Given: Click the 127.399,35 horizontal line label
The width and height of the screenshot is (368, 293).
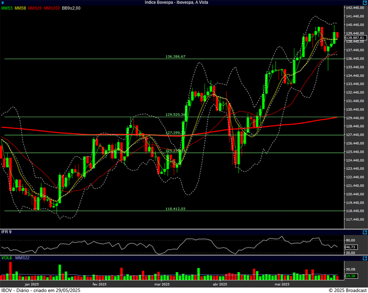Looking at the screenshot, I should click(175, 132).
